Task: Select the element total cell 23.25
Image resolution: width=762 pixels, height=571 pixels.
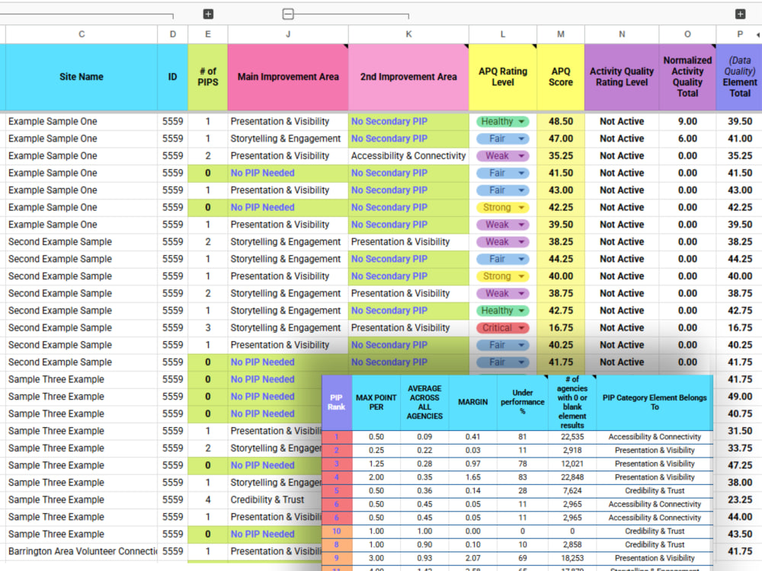Action: coord(739,499)
